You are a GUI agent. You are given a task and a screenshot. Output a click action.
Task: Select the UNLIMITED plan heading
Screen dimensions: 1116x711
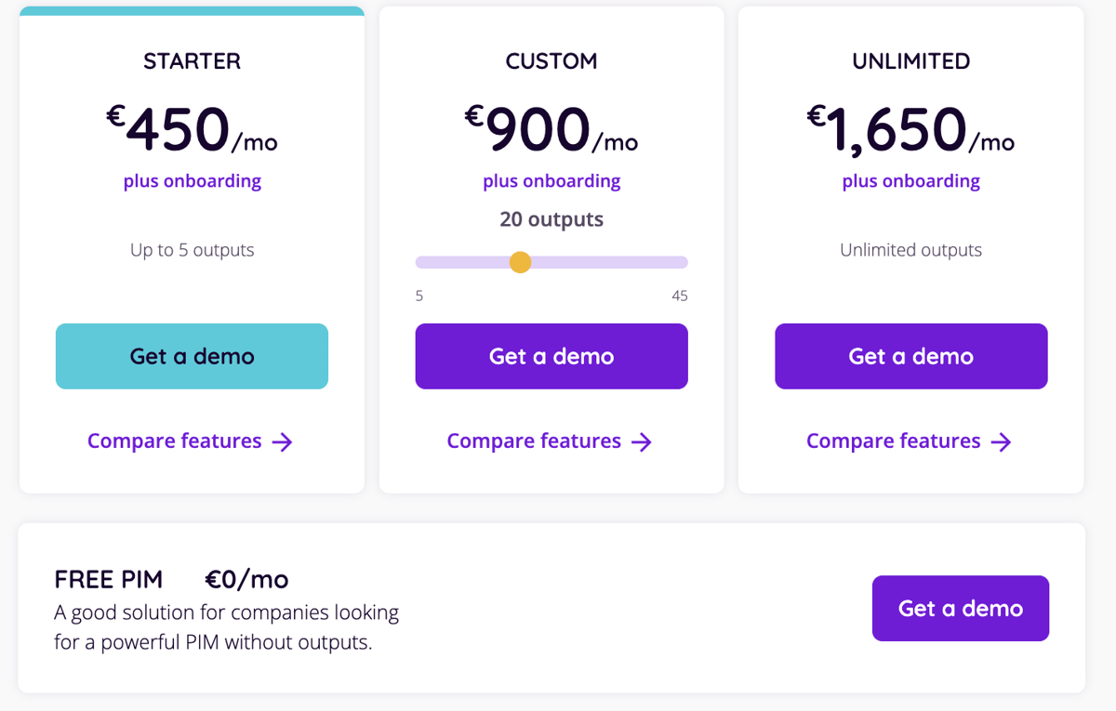tap(910, 61)
